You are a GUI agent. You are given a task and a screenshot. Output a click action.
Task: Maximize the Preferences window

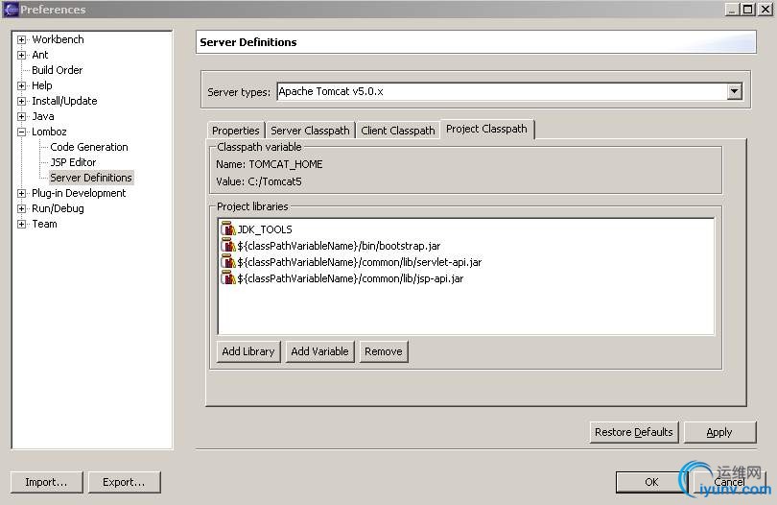[x=748, y=9]
